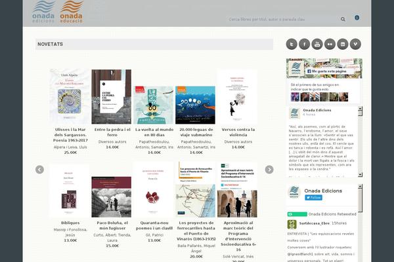This screenshot has height=262, width=394.
Task: Open 'Aproximació al marc teòric' book cover
Action: pyautogui.click(x=237, y=190)
